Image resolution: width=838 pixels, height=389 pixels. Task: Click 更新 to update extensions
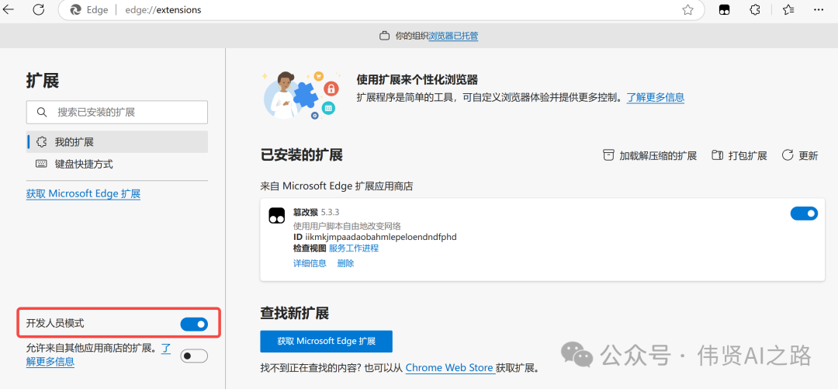799,156
